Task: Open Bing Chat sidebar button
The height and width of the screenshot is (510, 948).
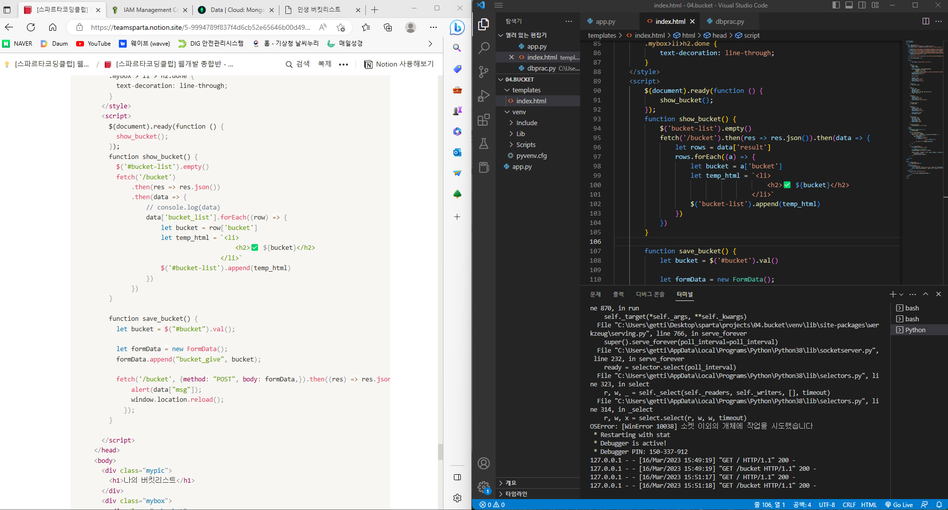Action: pos(457,28)
